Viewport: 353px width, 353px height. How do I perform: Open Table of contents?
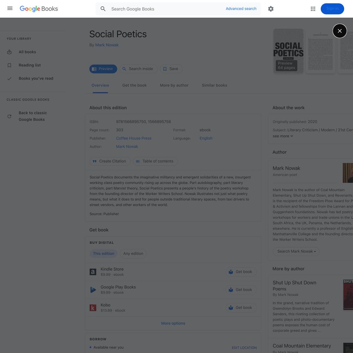[x=155, y=161]
